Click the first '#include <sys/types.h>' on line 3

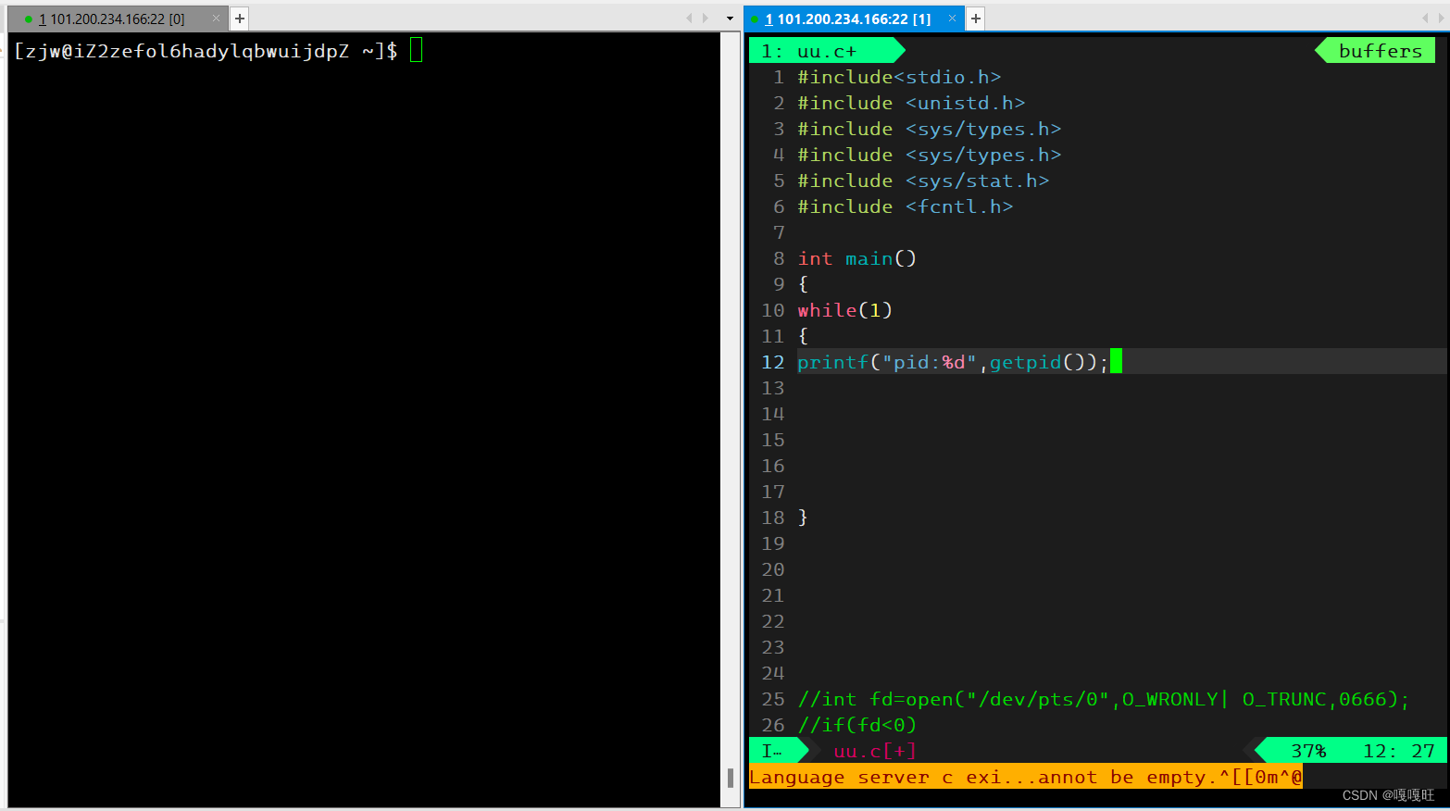930,129
